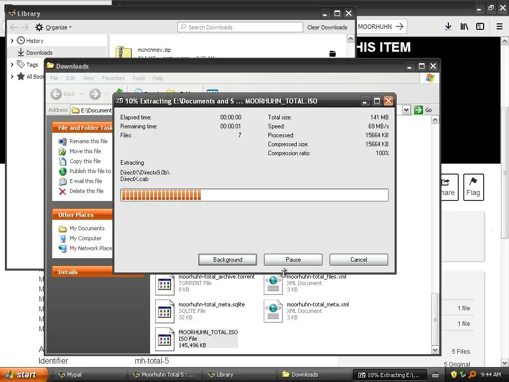Click the orange extraction progress bar
Screen dimensions: 509x382
click(x=254, y=195)
